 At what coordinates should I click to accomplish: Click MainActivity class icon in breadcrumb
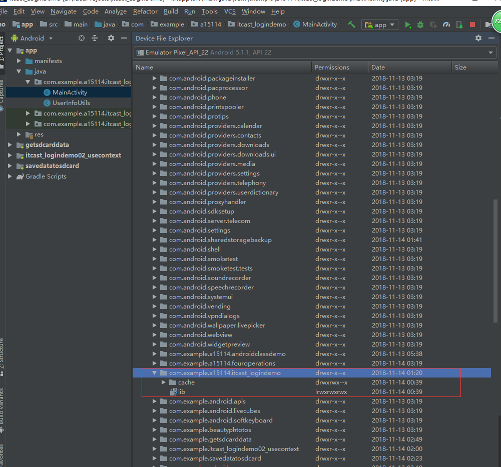coord(297,24)
